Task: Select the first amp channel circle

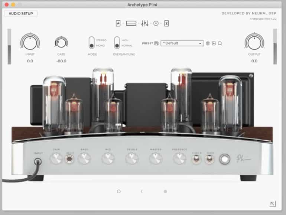Action: point(119,192)
